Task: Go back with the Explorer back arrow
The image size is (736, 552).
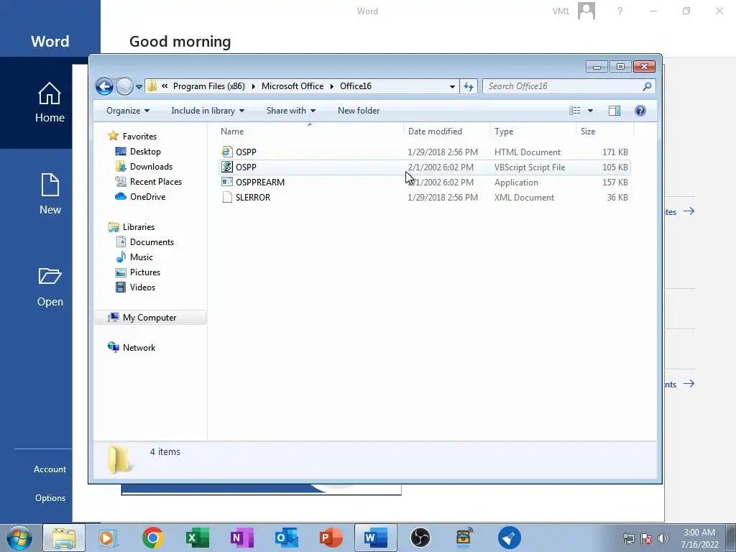Action: (104, 86)
